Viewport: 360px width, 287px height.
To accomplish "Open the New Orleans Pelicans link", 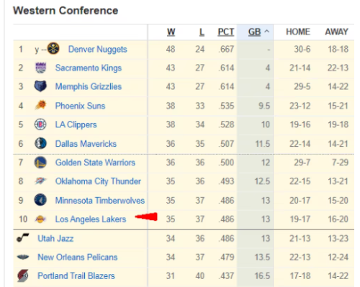I will pyautogui.click(x=78, y=257).
